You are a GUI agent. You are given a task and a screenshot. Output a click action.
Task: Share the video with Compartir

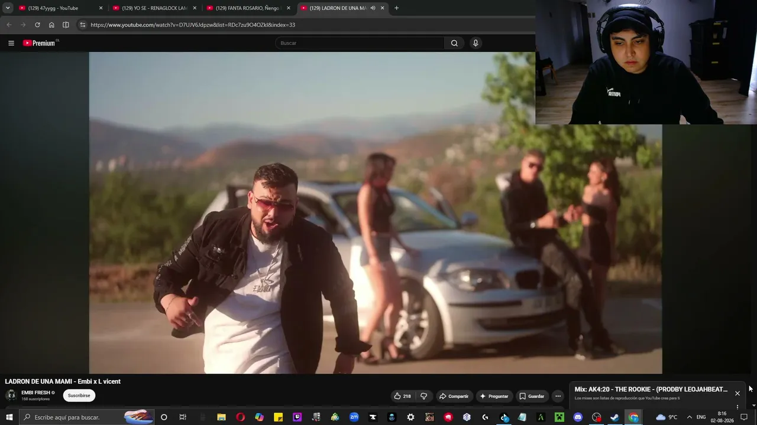click(454, 396)
